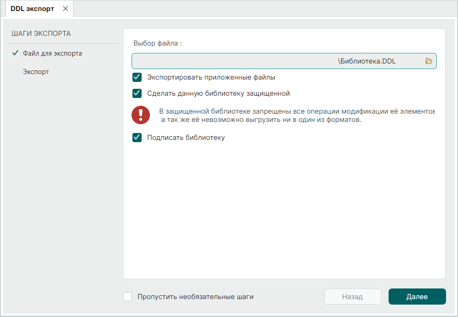Click the Подписать библиотеку label text
The image size is (458, 317).
pyautogui.click(x=186, y=138)
